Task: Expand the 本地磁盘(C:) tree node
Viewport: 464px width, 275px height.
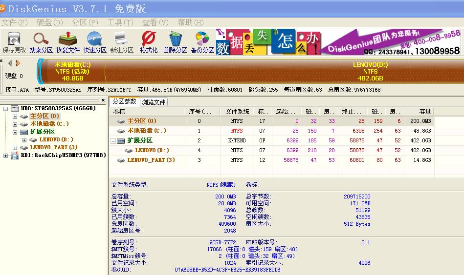Action: 15,124
